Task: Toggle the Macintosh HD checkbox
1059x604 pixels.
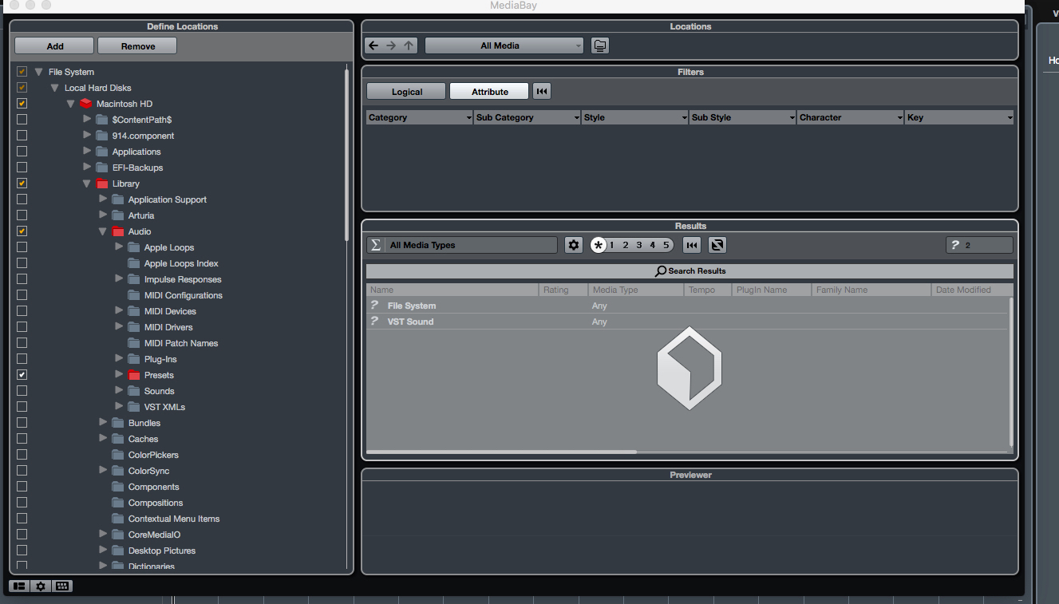Action: click(x=22, y=104)
